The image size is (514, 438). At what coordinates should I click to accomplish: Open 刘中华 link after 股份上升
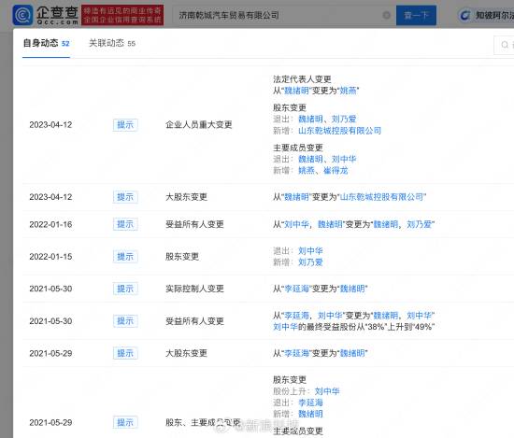327,391
